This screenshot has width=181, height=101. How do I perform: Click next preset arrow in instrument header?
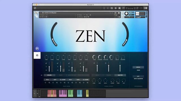pyautogui.click(x=112, y=13)
